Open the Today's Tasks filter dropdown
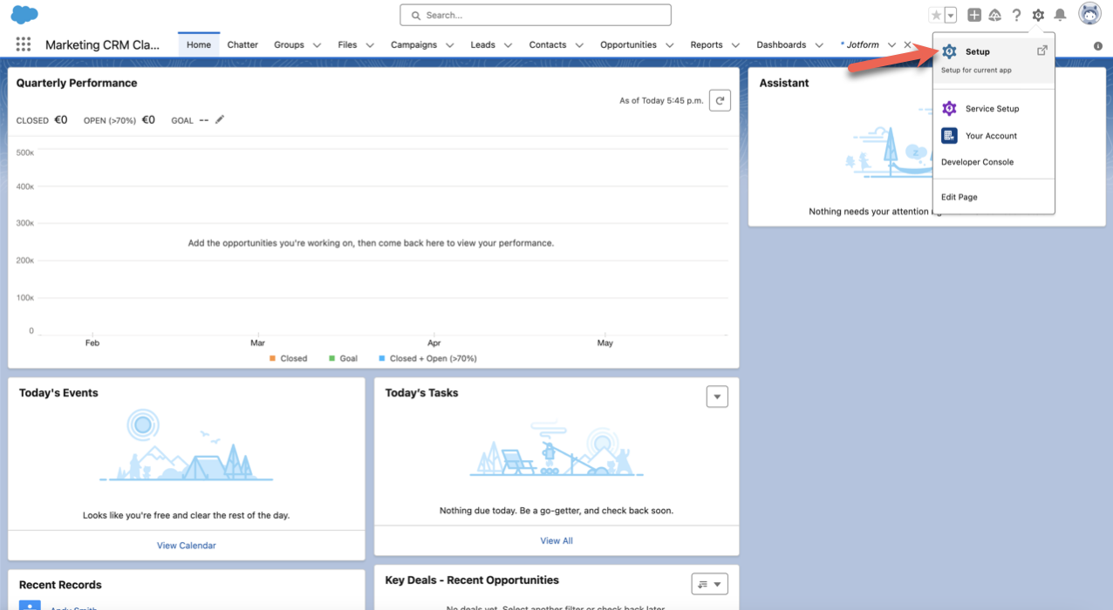The width and height of the screenshot is (1113, 610). (717, 396)
